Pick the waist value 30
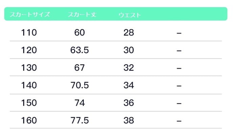This screenshot has width=235, height=136. click(x=129, y=50)
